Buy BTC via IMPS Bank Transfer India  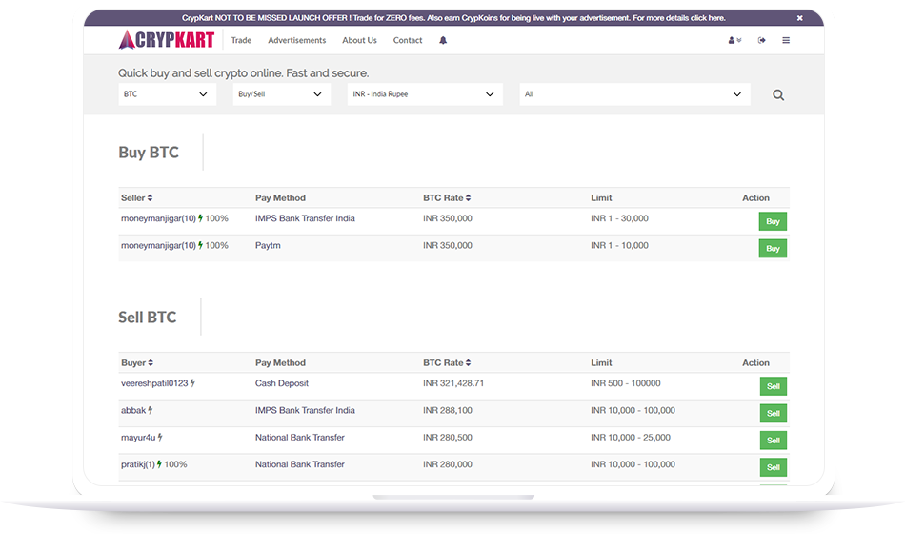[773, 221]
